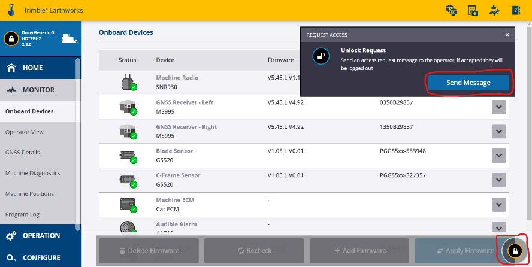This screenshot has width=532, height=267.
Task: Click the Delete Firmware button
Action: pyautogui.click(x=149, y=251)
